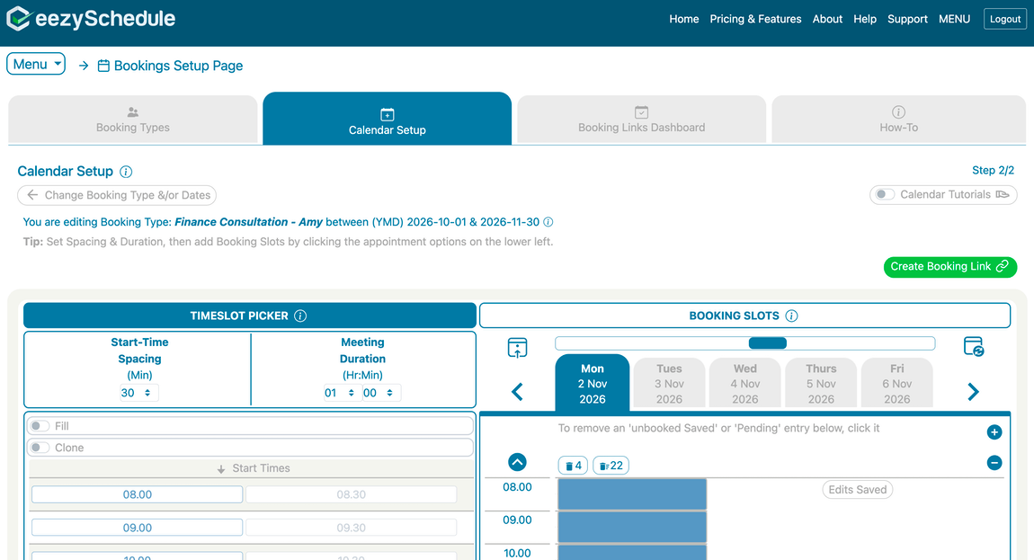1034x560 pixels.
Task: Adjust the Meeting Duration hours 01 stepper
Action: point(341,393)
